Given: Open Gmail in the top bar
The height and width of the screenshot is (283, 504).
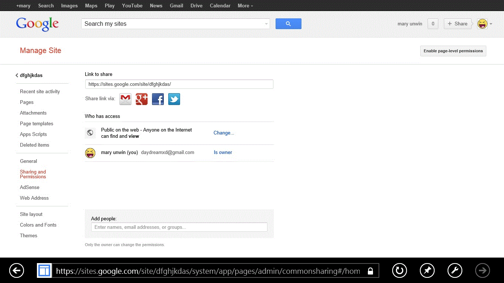Looking at the screenshot, I should [x=176, y=6].
